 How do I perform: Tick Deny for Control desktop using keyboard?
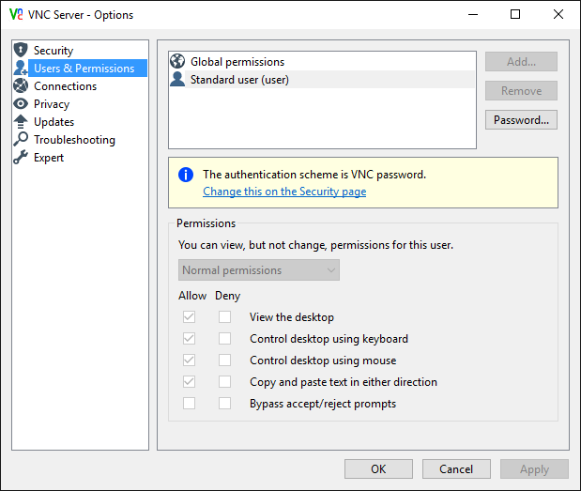225,339
